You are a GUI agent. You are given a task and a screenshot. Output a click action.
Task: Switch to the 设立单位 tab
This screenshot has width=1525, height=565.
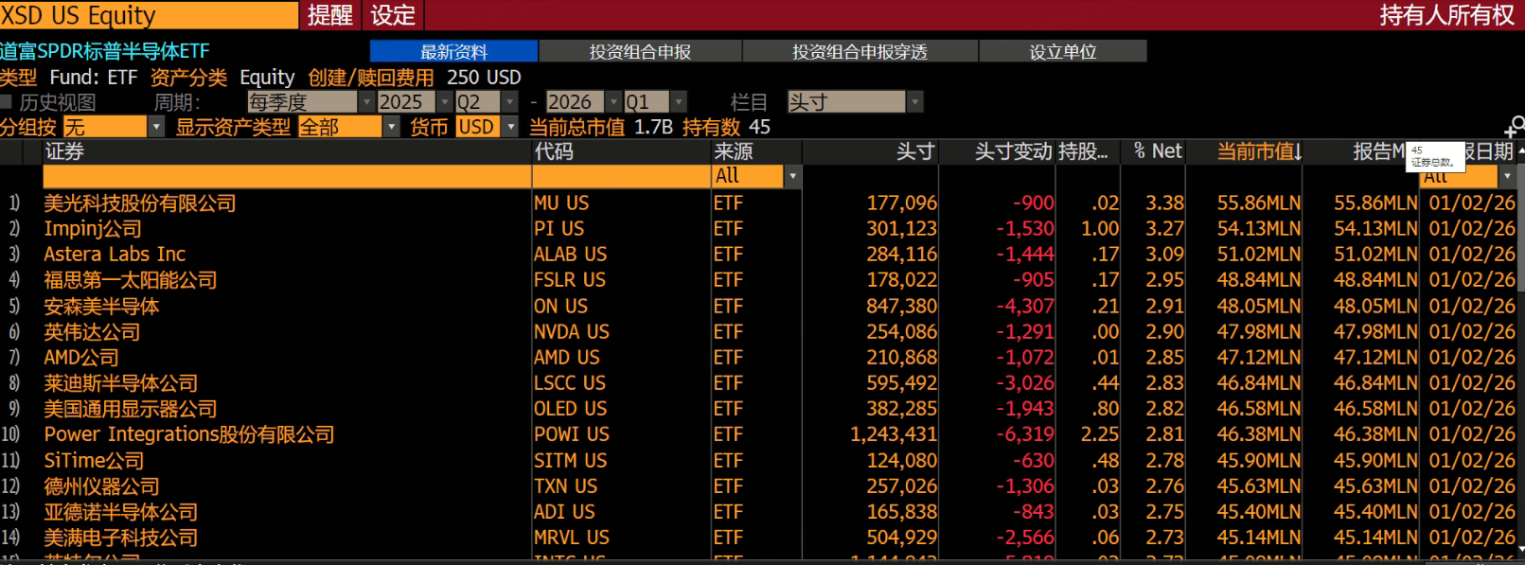click(1063, 51)
